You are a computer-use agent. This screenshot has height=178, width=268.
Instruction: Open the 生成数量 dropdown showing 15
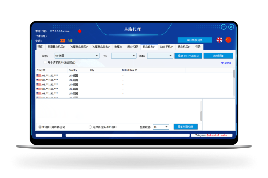coord(161,127)
